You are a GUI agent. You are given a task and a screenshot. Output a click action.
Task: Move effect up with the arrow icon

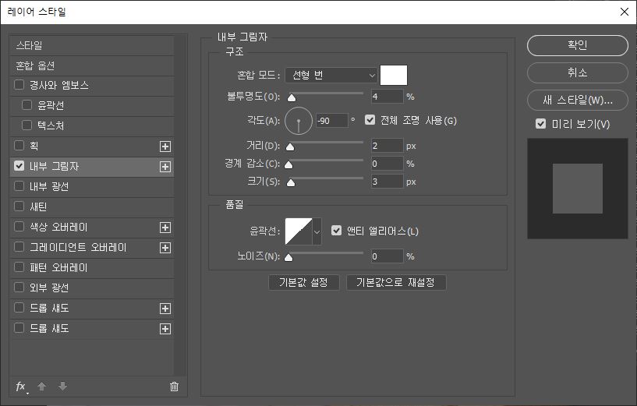point(41,387)
